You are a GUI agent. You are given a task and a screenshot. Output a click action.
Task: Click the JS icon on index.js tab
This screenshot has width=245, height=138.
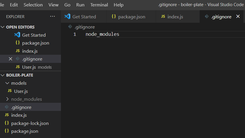pos(163,16)
